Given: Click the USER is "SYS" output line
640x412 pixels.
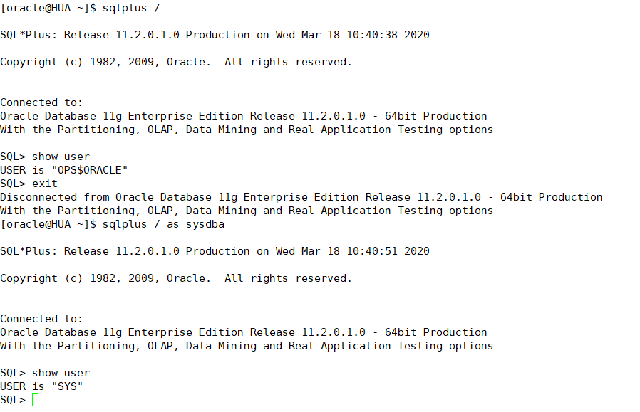Looking at the screenshot, I should pyautogui.click(x=41, y=386).
